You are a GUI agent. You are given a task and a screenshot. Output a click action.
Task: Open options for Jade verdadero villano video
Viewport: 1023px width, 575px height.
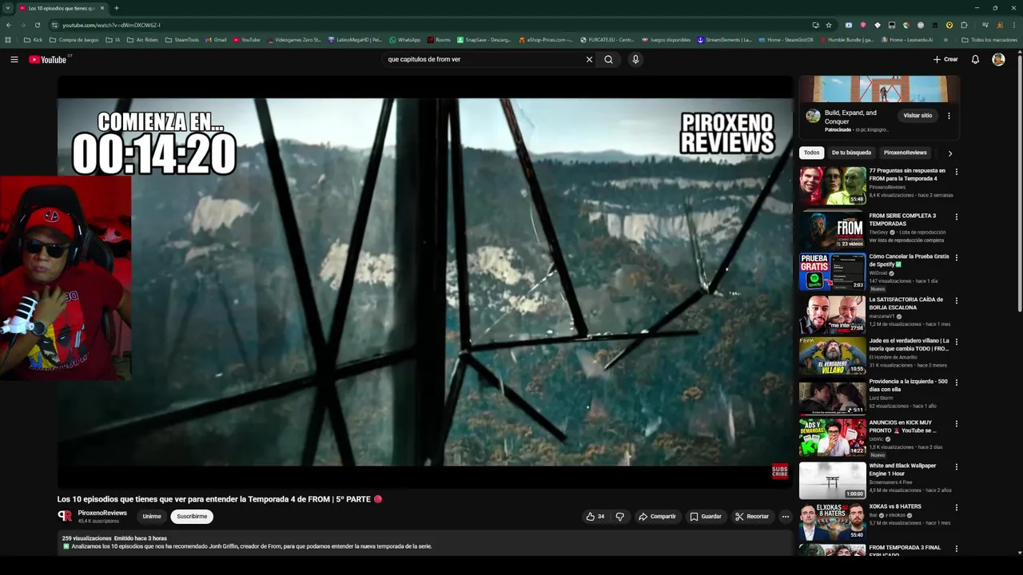point(956,342)
